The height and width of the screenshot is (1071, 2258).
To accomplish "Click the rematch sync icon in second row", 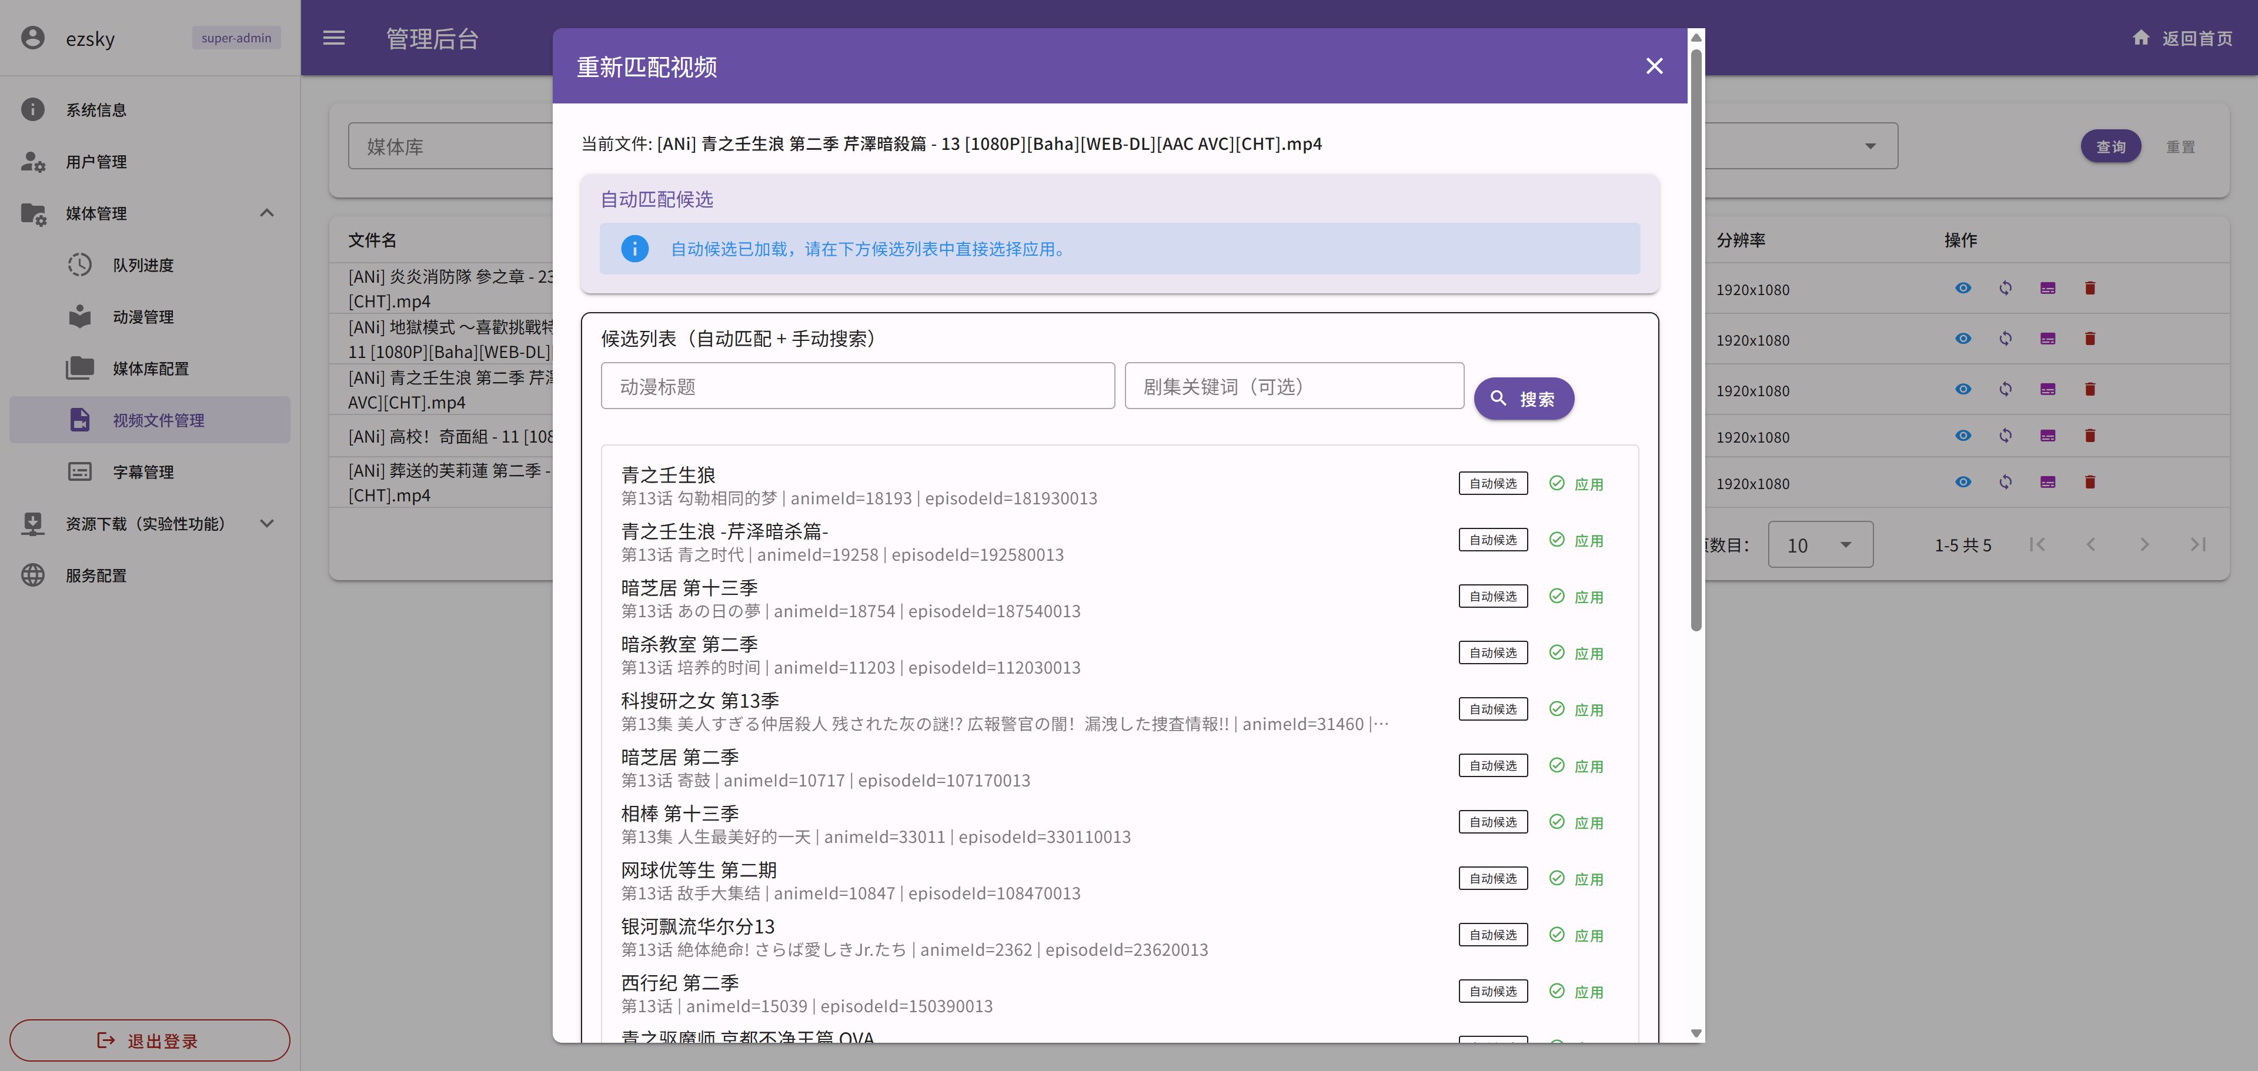I will click(x=2006, y=339).
